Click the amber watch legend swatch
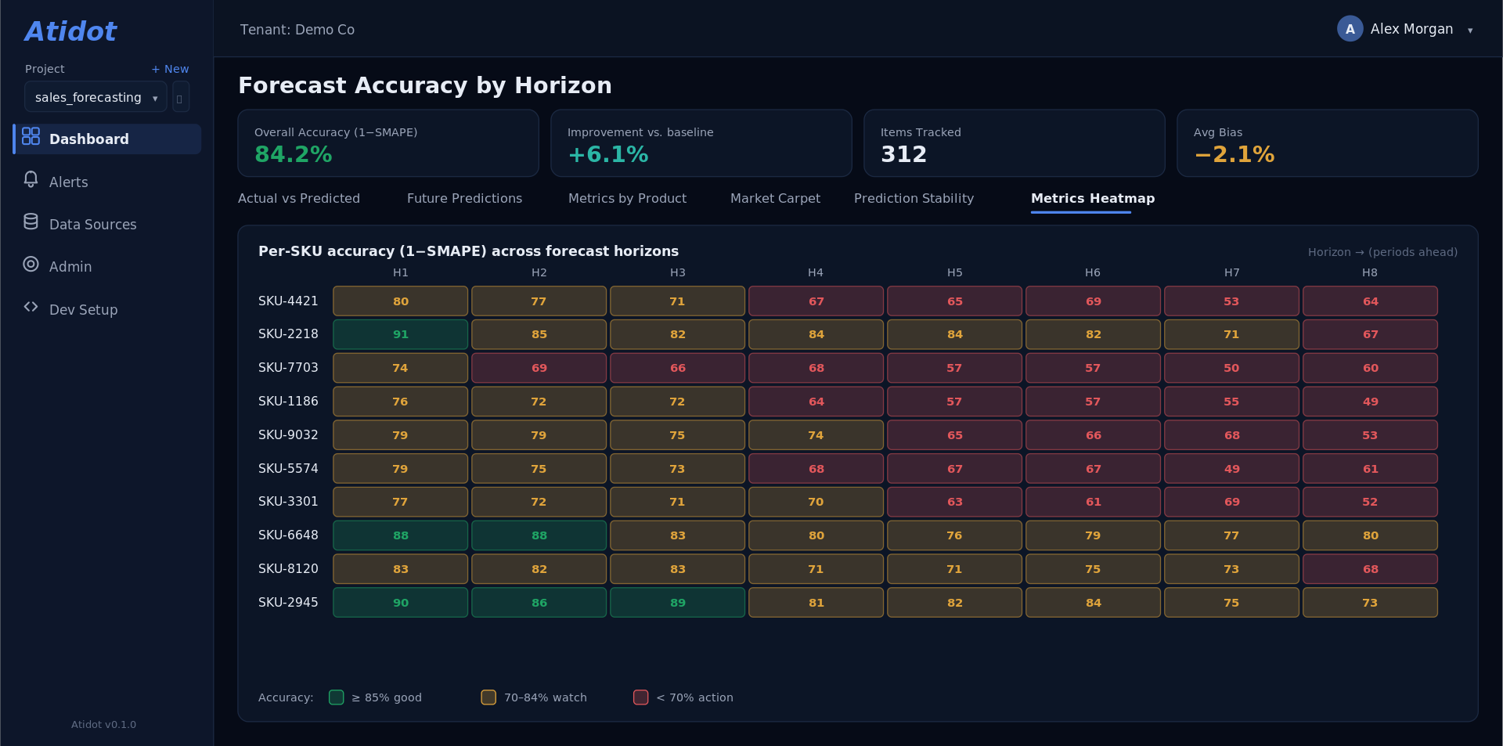This screenshot has height=746, width=1503. coord(488,697)
